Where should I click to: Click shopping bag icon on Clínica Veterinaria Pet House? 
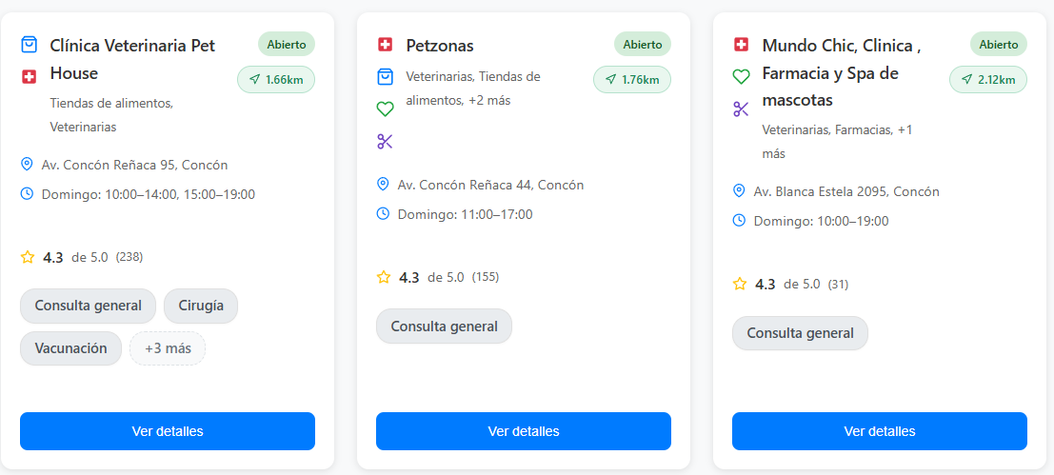(x=29, y=45)
